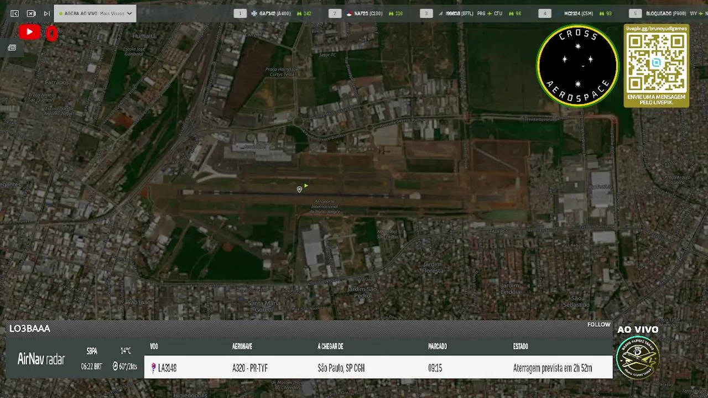
Task: Click the Humaitá neighborhood label on map
Action: (x=144, y=36)
